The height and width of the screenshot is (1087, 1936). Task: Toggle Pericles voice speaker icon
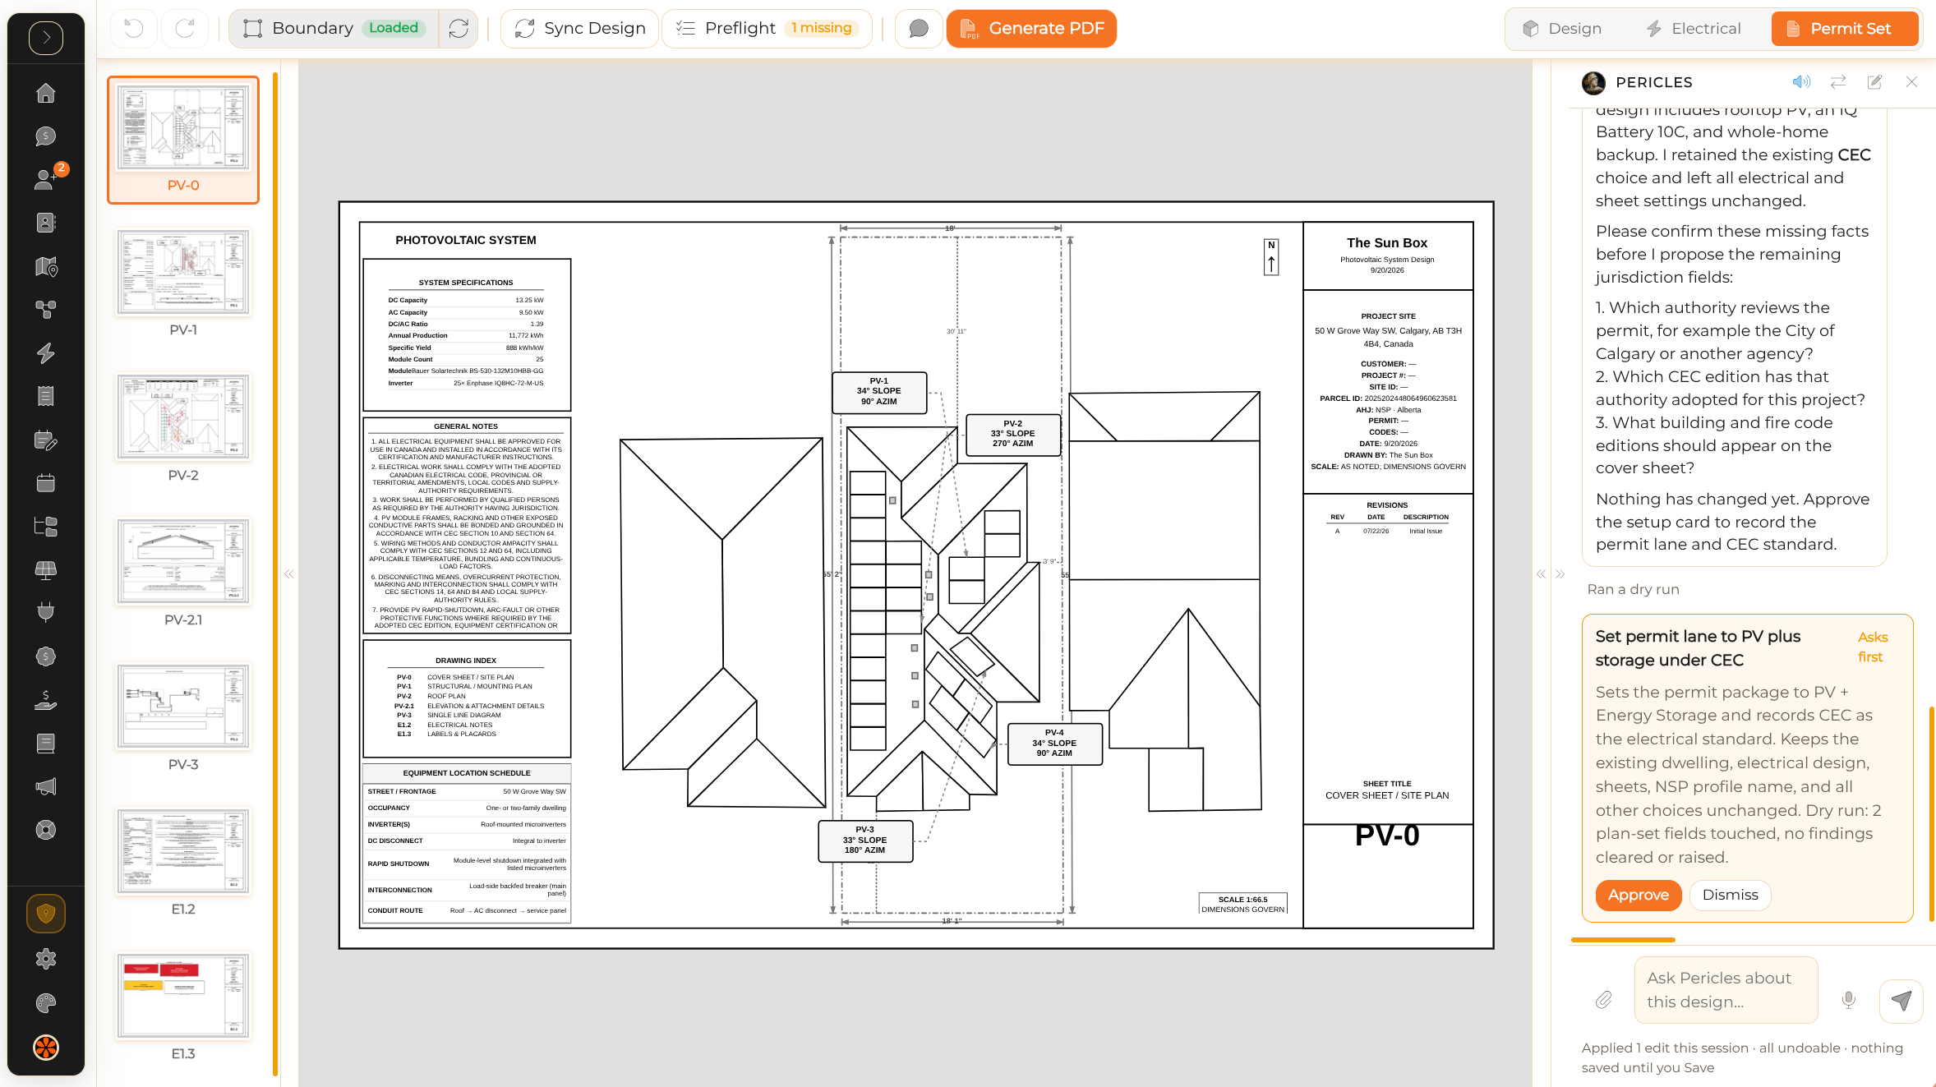pos(1801,82)
